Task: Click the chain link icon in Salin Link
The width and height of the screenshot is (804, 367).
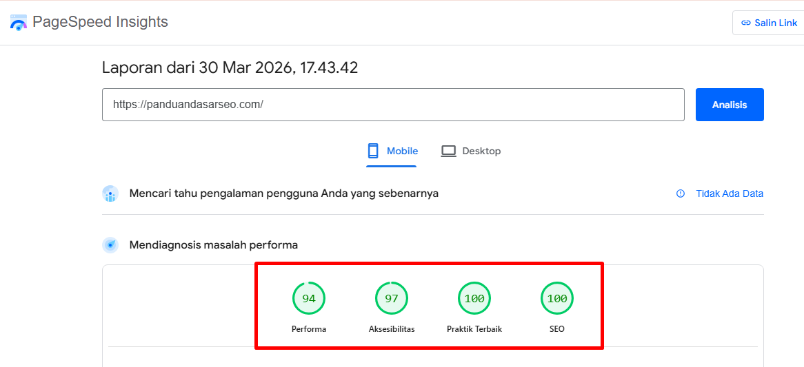Action: point(746,23)
